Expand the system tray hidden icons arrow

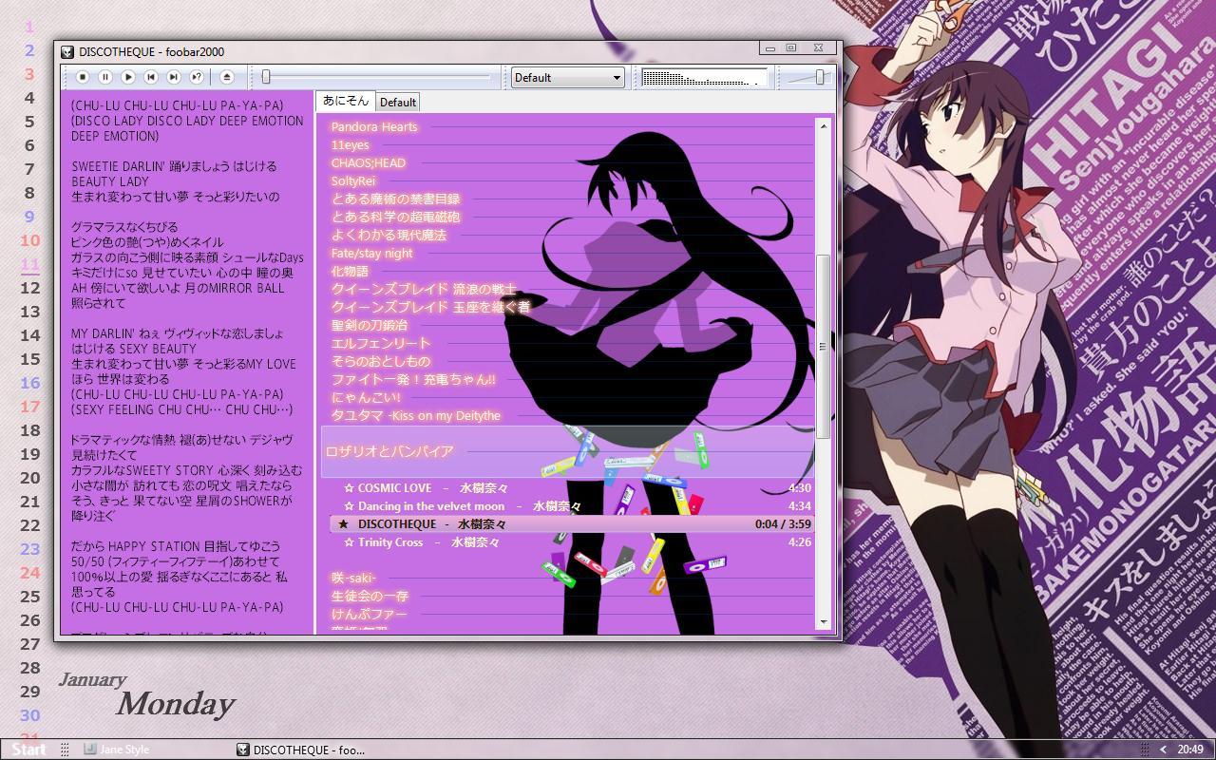(x=1164, y=750)
